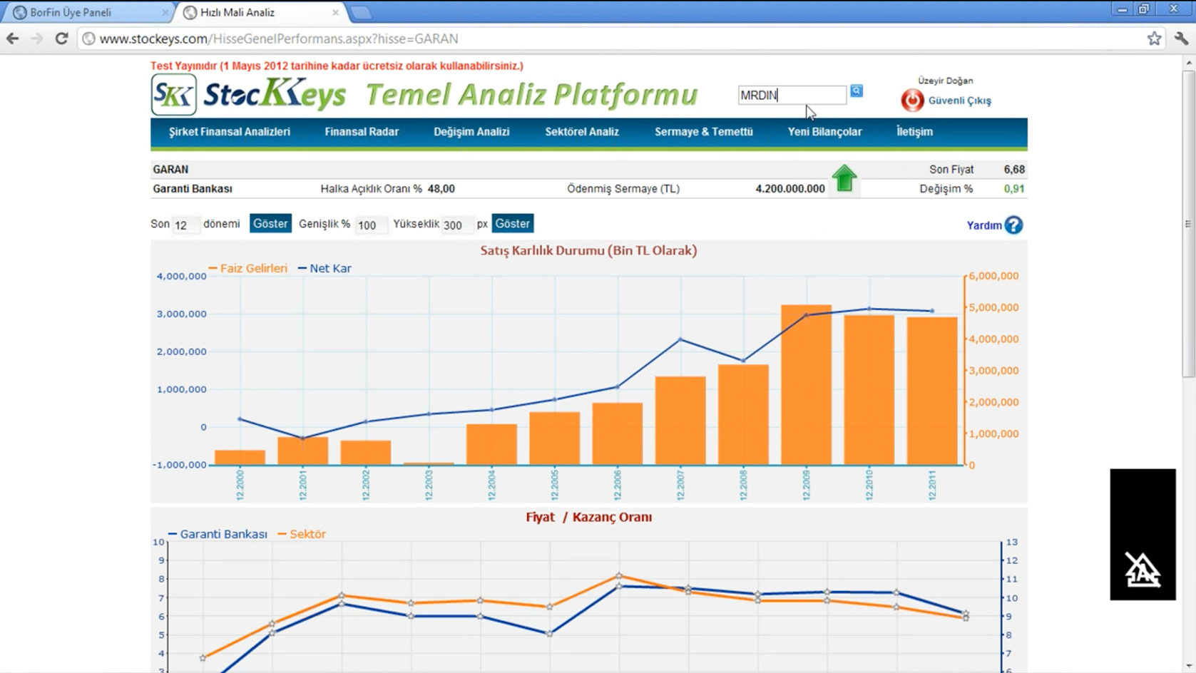Screen dimensions: 1196x673
Task: Open the Finansal Radar menu
Action: [x=362, y=132]
